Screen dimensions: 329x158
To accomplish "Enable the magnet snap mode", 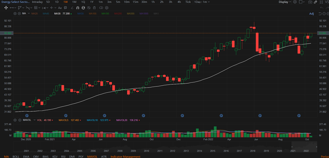I will click(x=77, y=8).
